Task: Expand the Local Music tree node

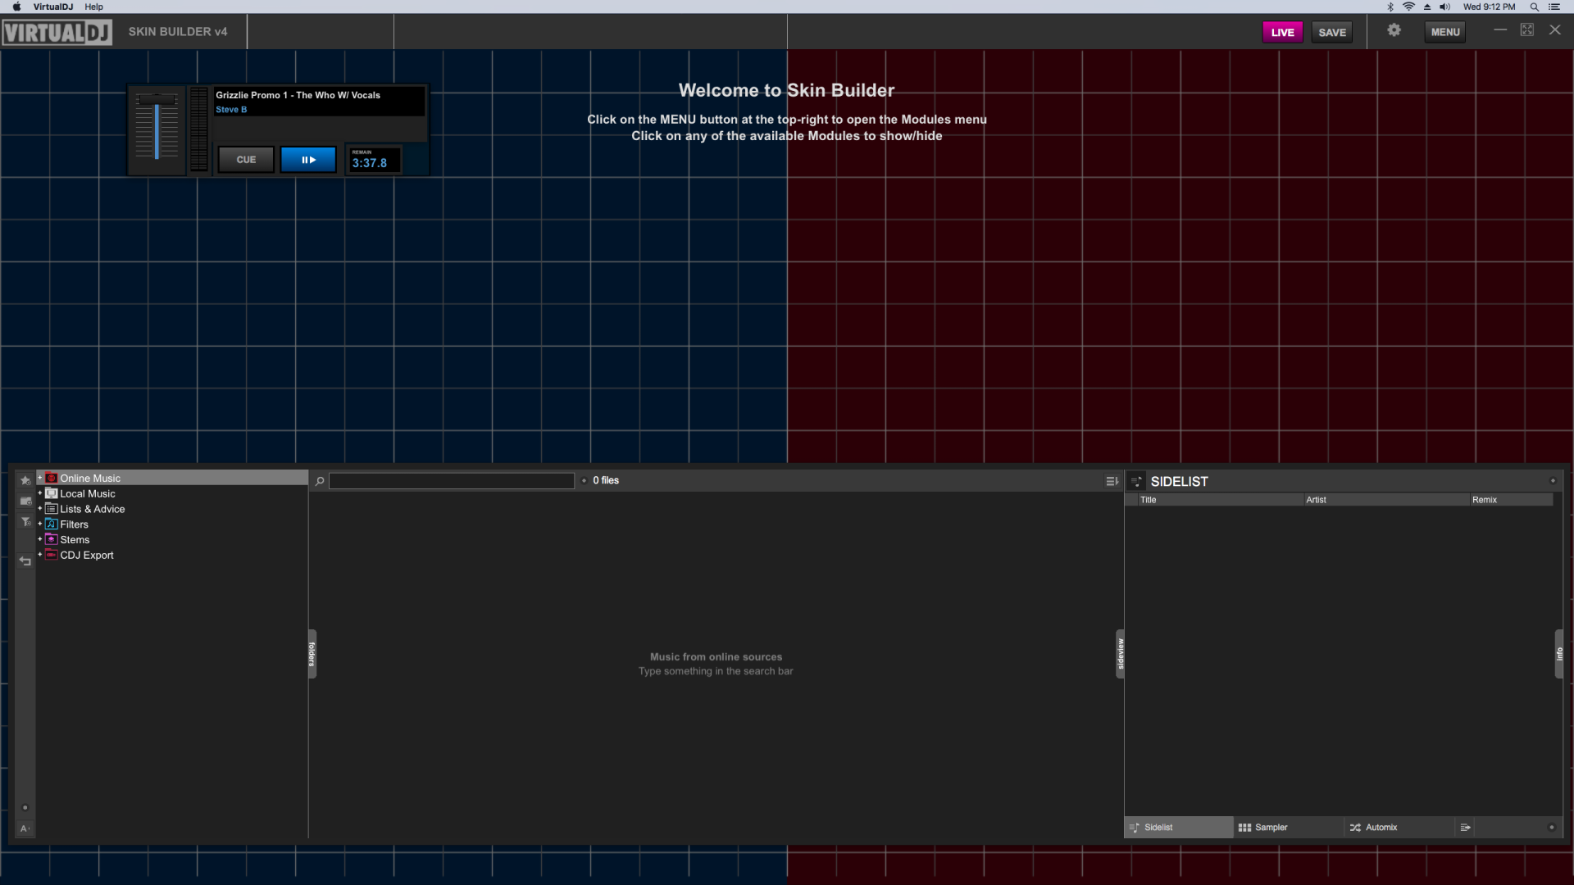Action: tap(39, 493)
